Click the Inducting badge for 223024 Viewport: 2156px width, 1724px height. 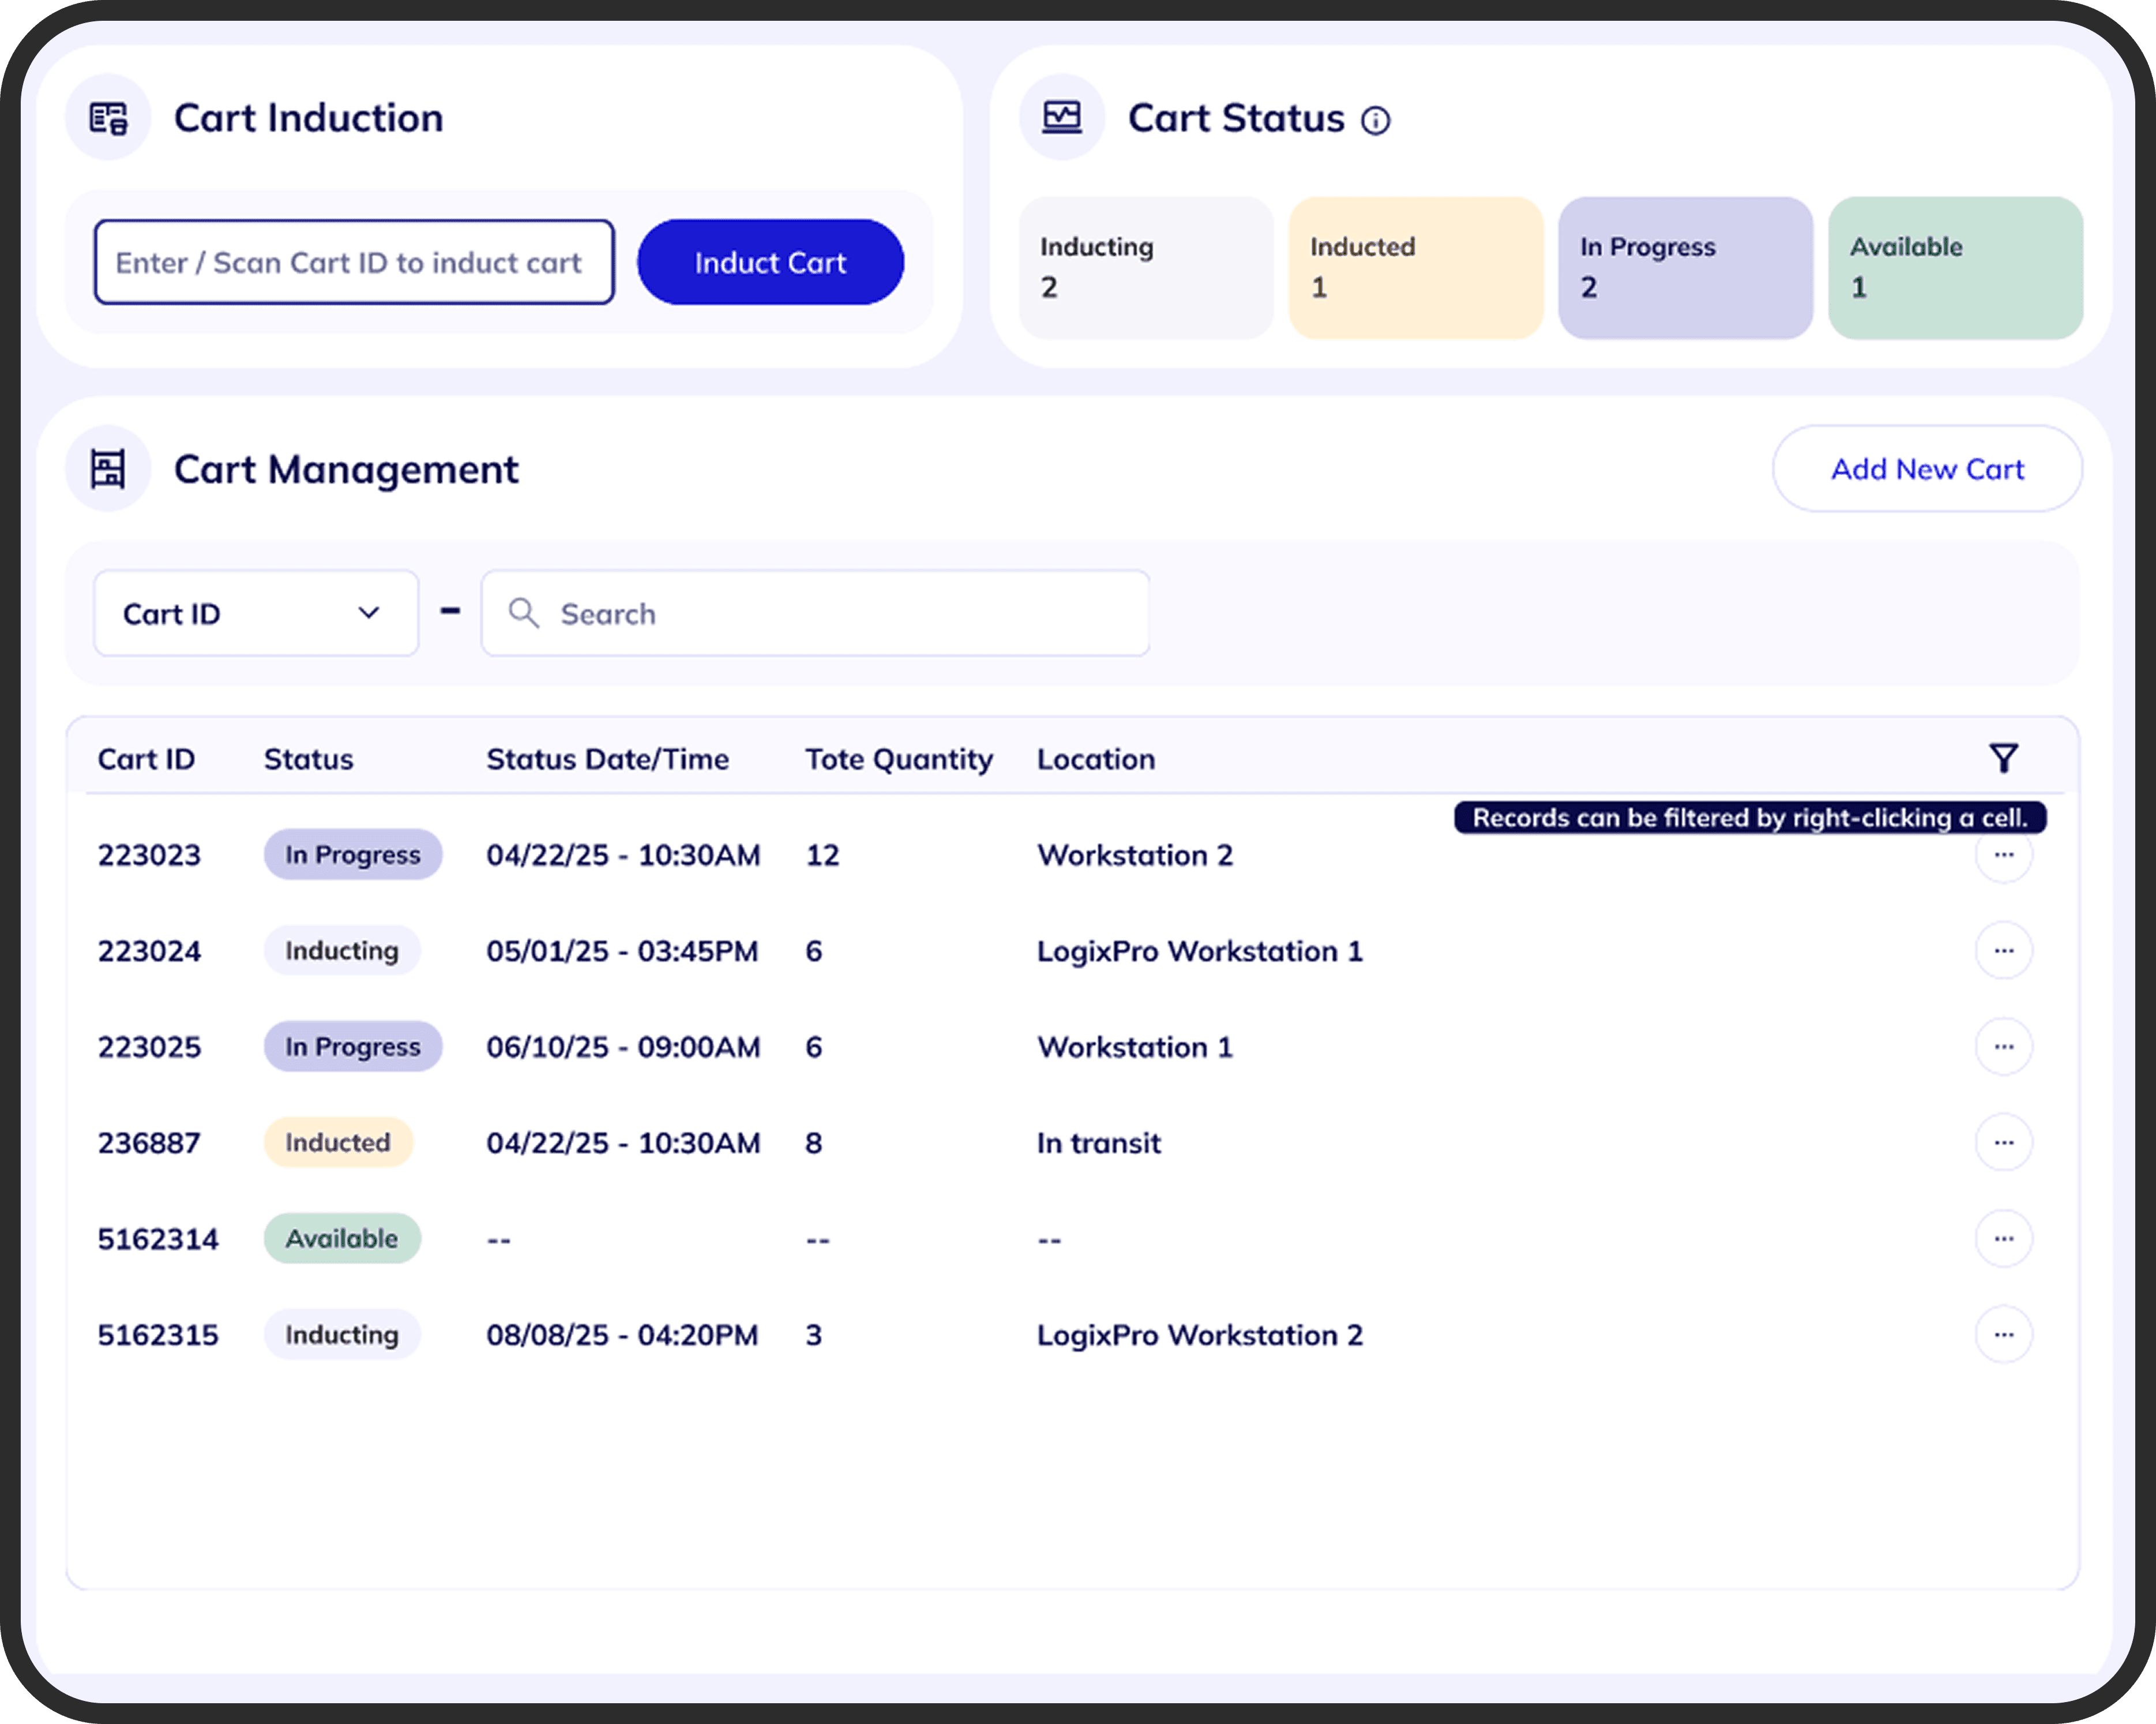[x=342, y=950]
